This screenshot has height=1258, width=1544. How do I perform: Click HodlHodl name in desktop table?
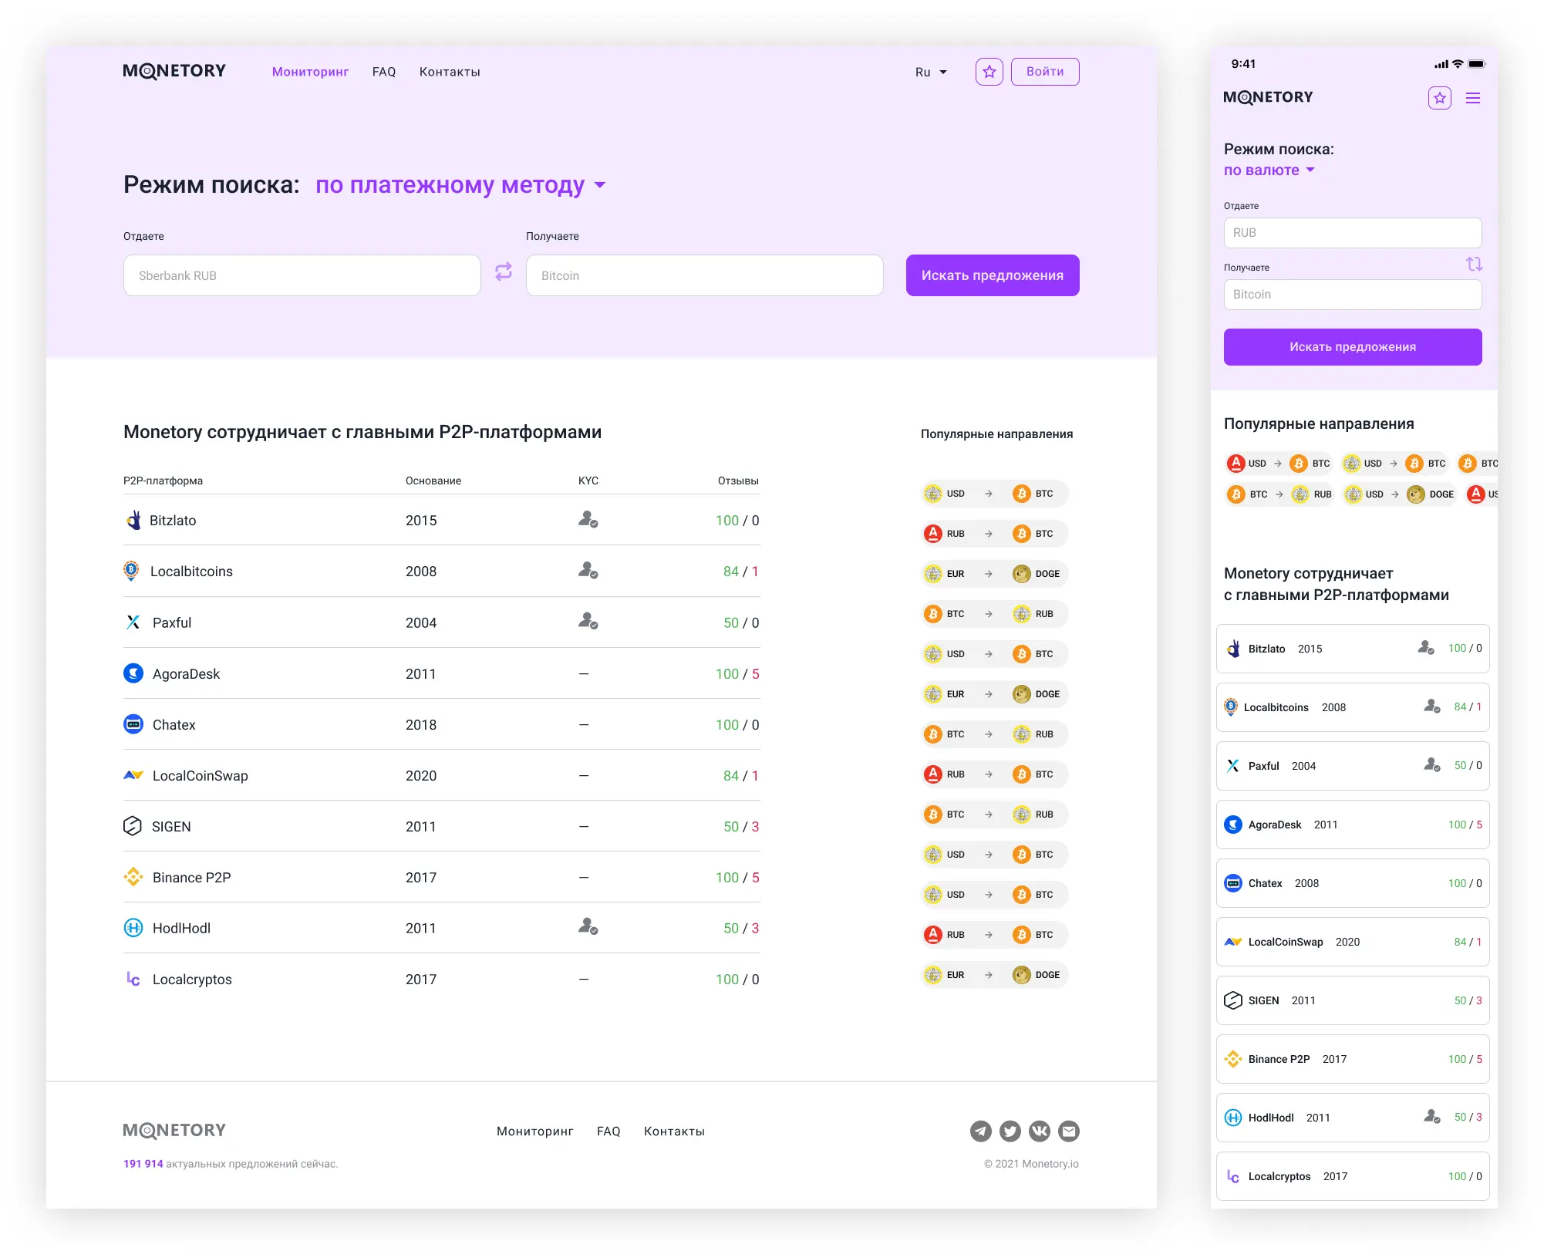click(181, 928)
